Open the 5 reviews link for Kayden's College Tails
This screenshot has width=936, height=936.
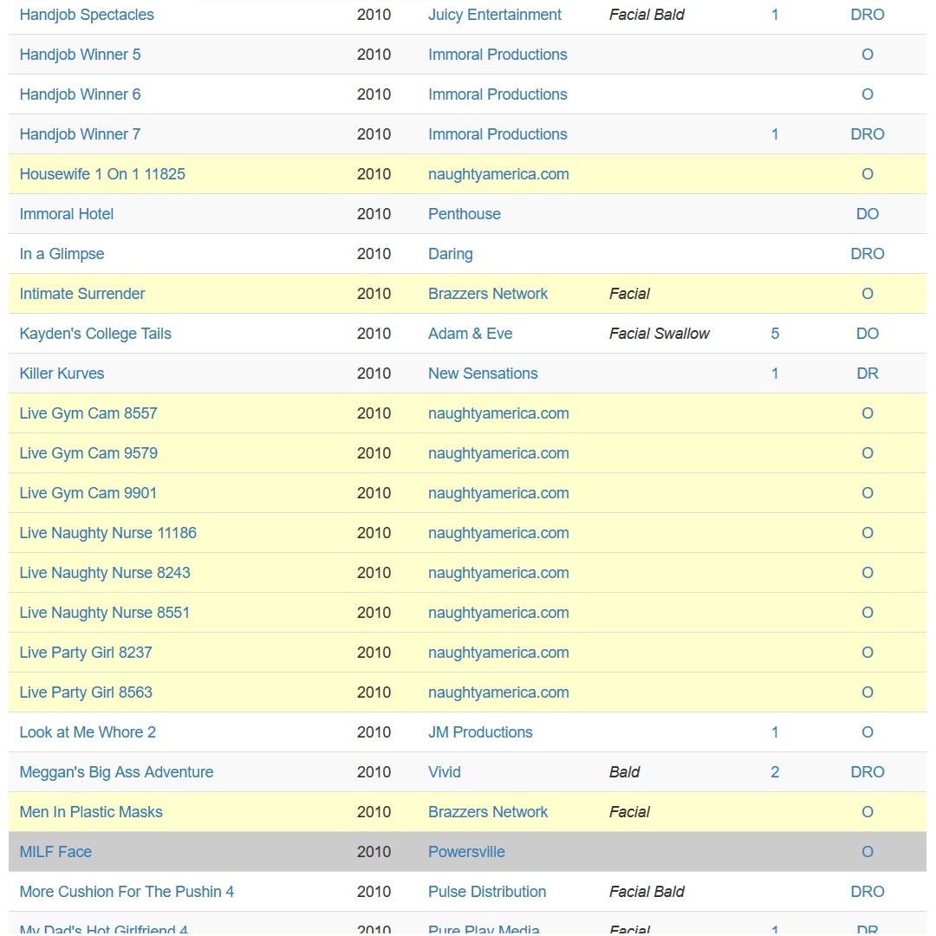click(775, 334)
